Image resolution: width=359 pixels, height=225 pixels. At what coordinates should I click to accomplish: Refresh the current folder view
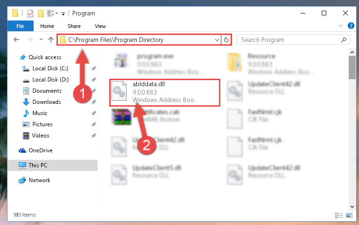point(226,40)
